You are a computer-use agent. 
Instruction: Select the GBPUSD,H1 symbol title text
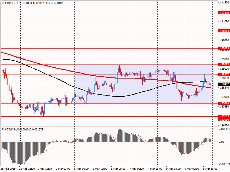tap(13, 3)
